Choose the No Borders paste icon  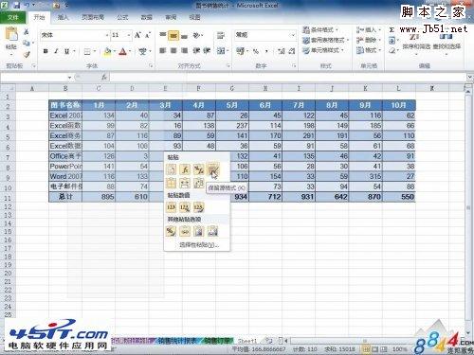tap(171, 183)
